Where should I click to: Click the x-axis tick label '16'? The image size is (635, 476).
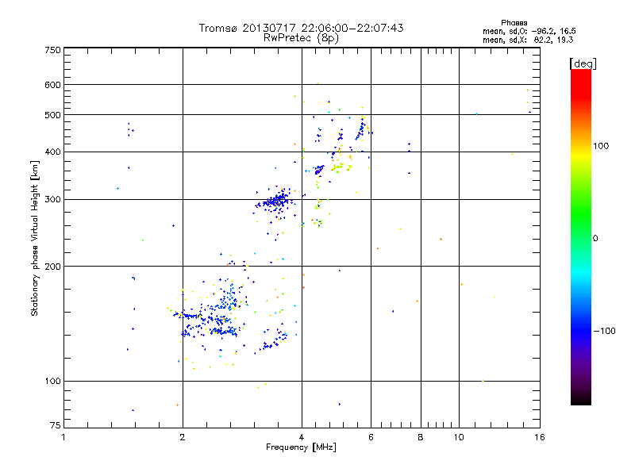(540, 437)
